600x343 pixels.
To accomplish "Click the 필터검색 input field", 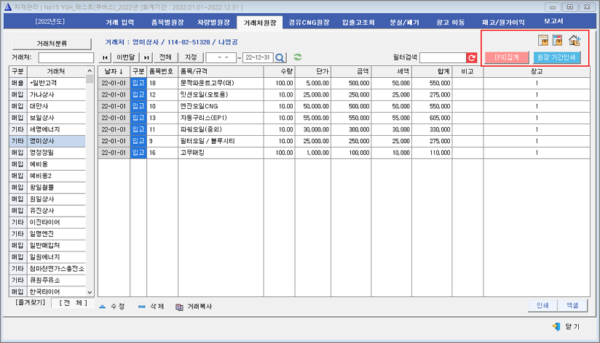I will [443, 57].
